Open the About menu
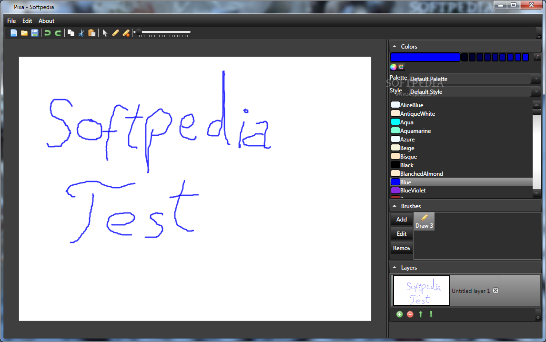This screenshot has width=546, height=342. click(46, 21)
